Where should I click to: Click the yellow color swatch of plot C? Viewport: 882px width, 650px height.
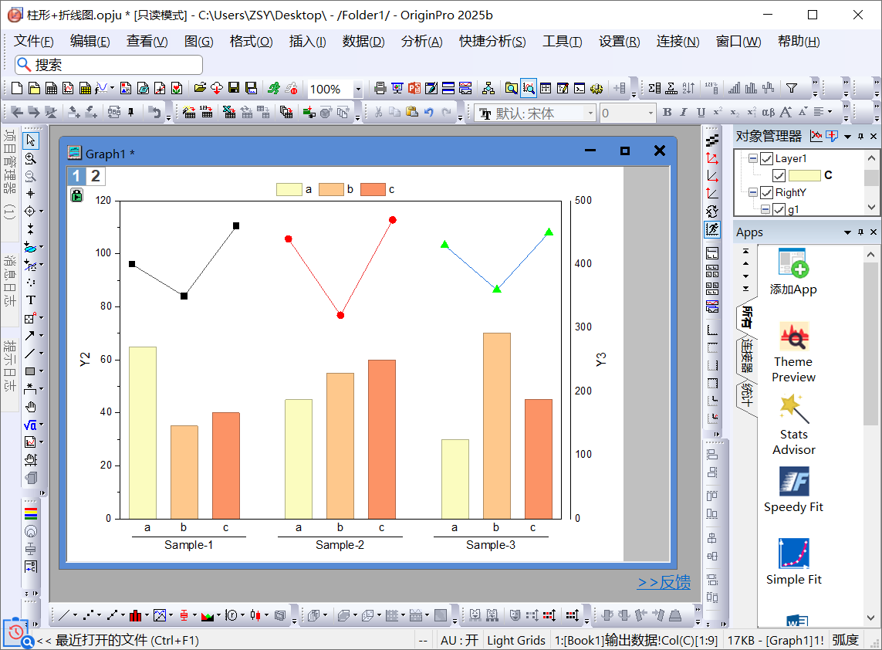[x=803, y=175]
